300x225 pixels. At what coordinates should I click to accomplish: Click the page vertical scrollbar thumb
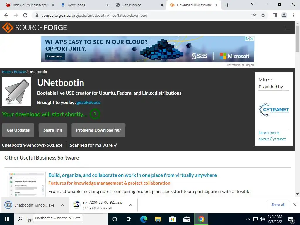click(297, 38)
